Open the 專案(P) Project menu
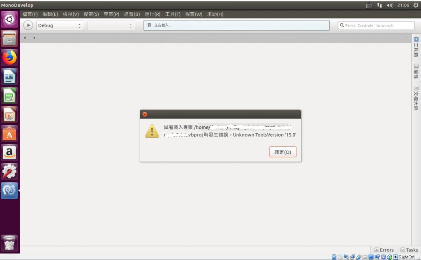The image size is (421, 260). point(111,14)
